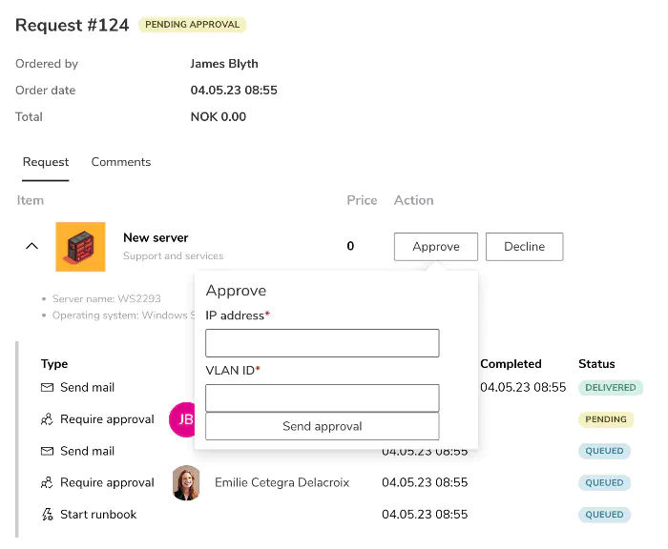The image size is (668, 549).
Task: Select the Request tab
Action: pyautogui.click(x=46, y=162)
